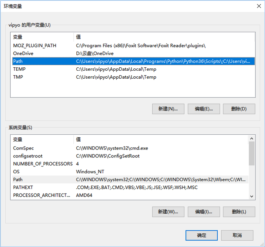Click 新建(N)... button for user variables
Screen dimensions: 265x247
(168, 109)
